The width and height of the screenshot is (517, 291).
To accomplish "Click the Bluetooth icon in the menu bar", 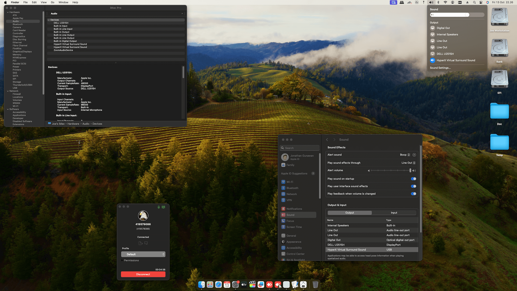I will (x=438, y=2).
